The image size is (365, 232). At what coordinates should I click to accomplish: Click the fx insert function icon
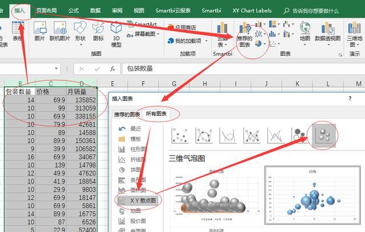[112, 69]
